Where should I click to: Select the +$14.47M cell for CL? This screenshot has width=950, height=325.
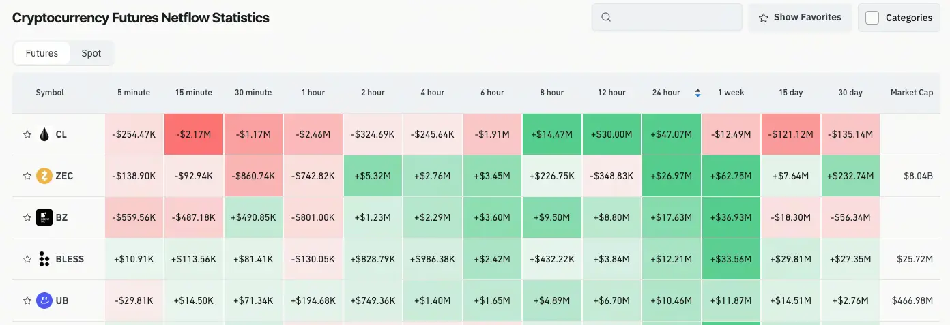pos(551,134)
